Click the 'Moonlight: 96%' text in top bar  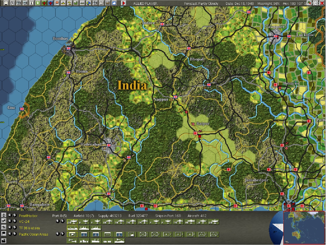pyautogui.click(x=268, y=4)
